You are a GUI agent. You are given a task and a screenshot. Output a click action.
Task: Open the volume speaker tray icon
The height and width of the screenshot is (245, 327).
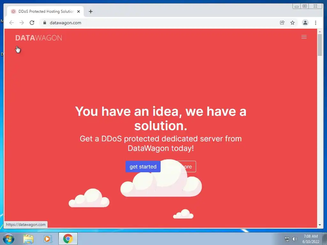pos(294,239)
